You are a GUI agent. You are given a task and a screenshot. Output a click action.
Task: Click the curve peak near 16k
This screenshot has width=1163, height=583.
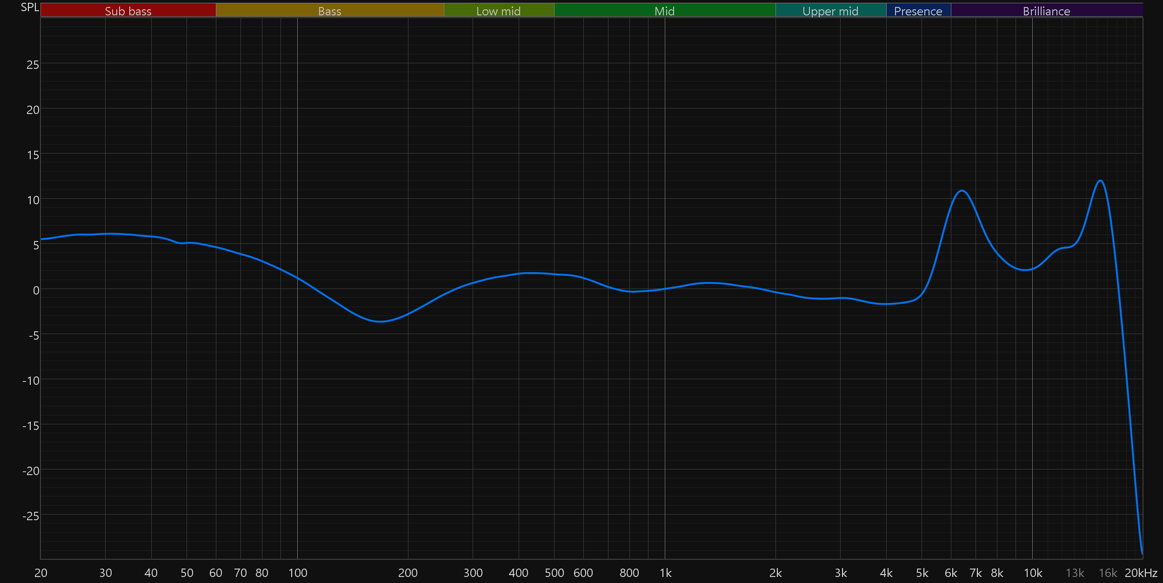pos(1100,181)
